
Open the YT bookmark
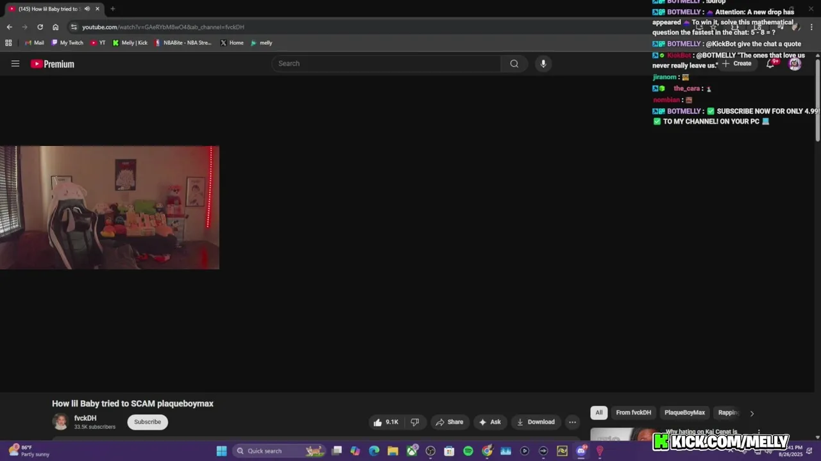point(97,43)
